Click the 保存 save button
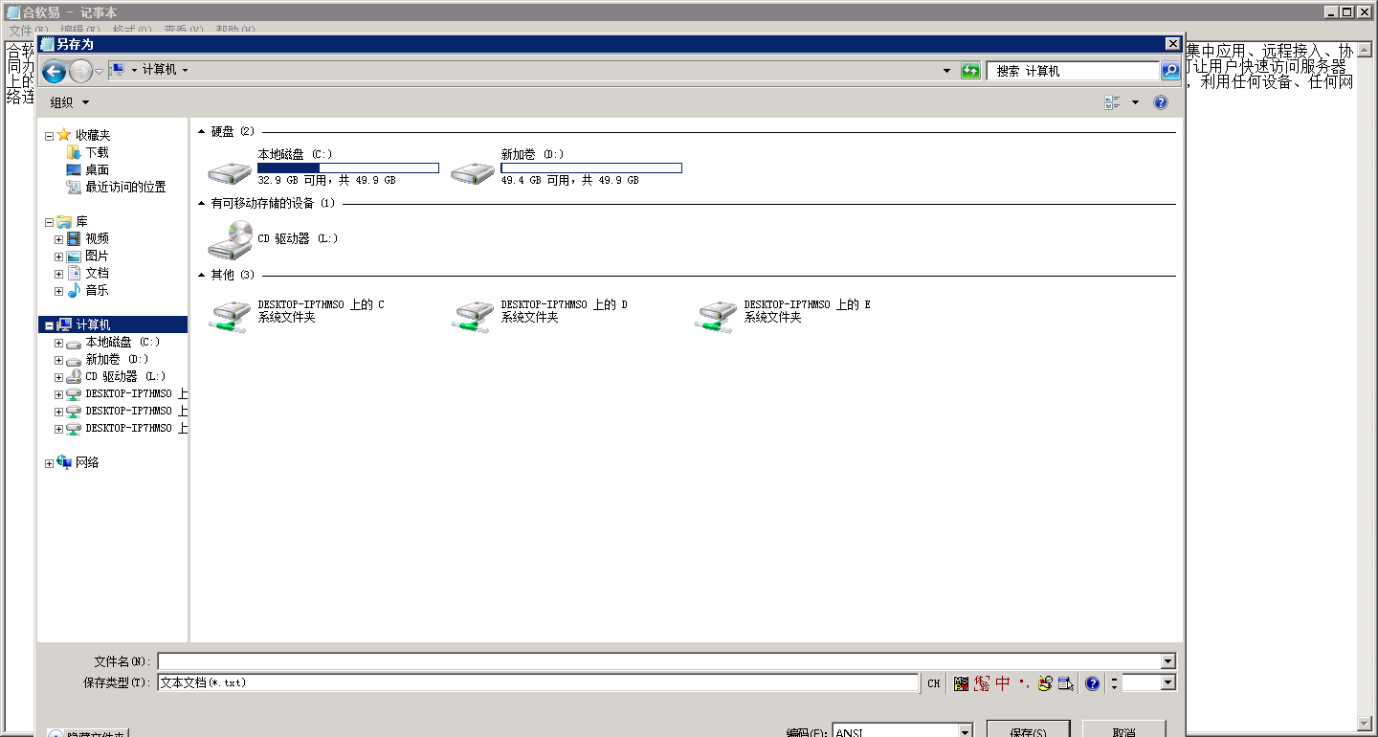 click(1028, 730)
